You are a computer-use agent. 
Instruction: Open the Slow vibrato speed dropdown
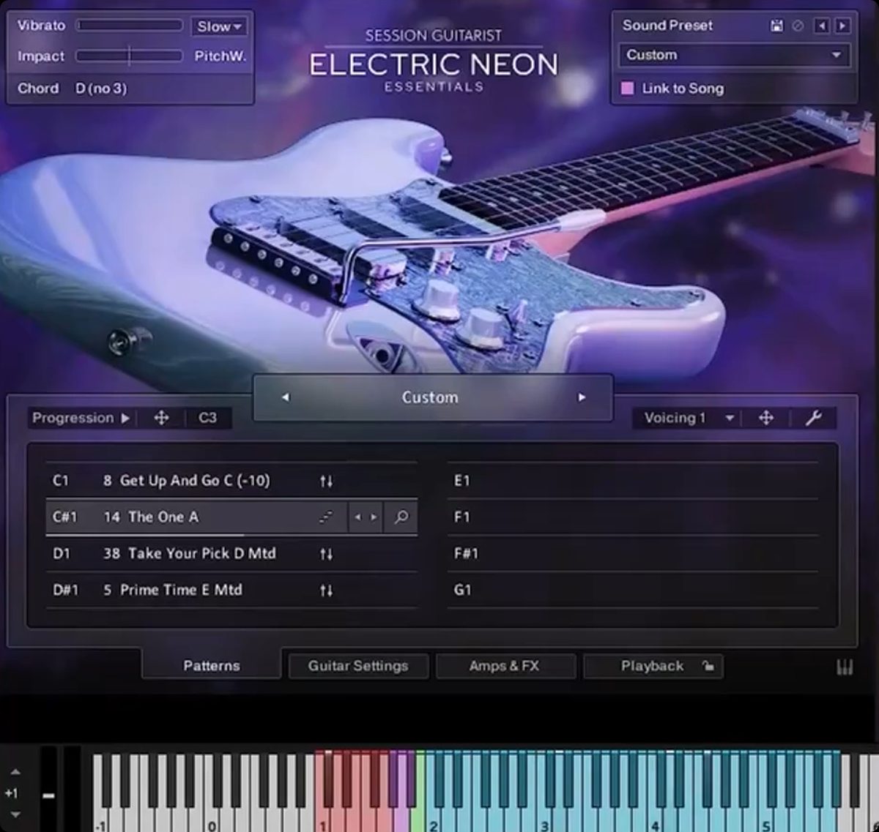219,26
